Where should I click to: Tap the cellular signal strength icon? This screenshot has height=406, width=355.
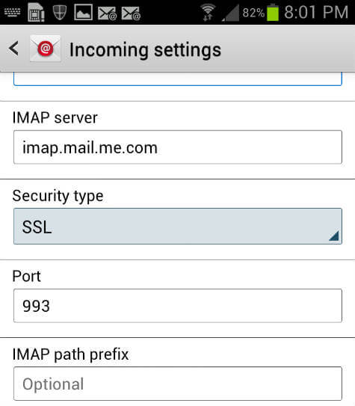[x=230, y=13]
